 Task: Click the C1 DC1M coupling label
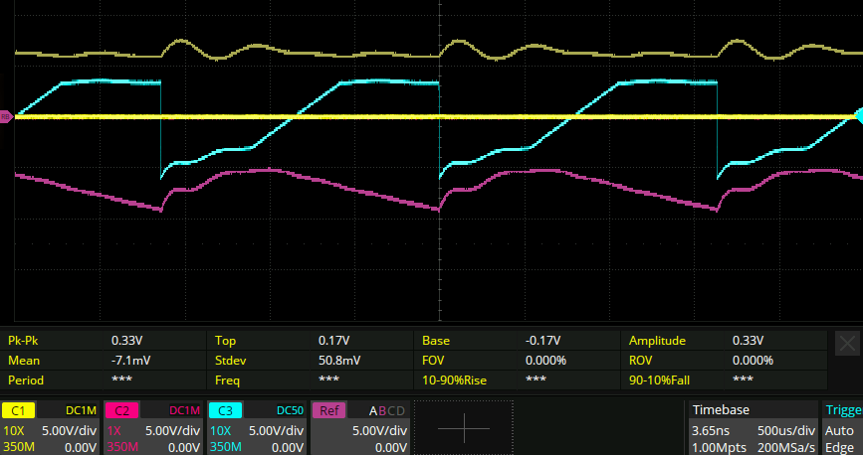coord(82,410)
